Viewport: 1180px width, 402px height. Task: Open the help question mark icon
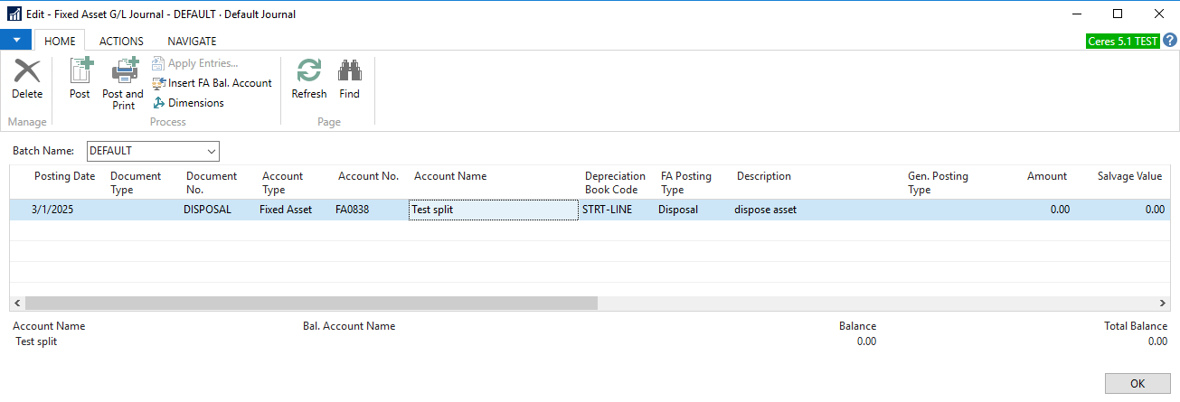coord(1170,41)
